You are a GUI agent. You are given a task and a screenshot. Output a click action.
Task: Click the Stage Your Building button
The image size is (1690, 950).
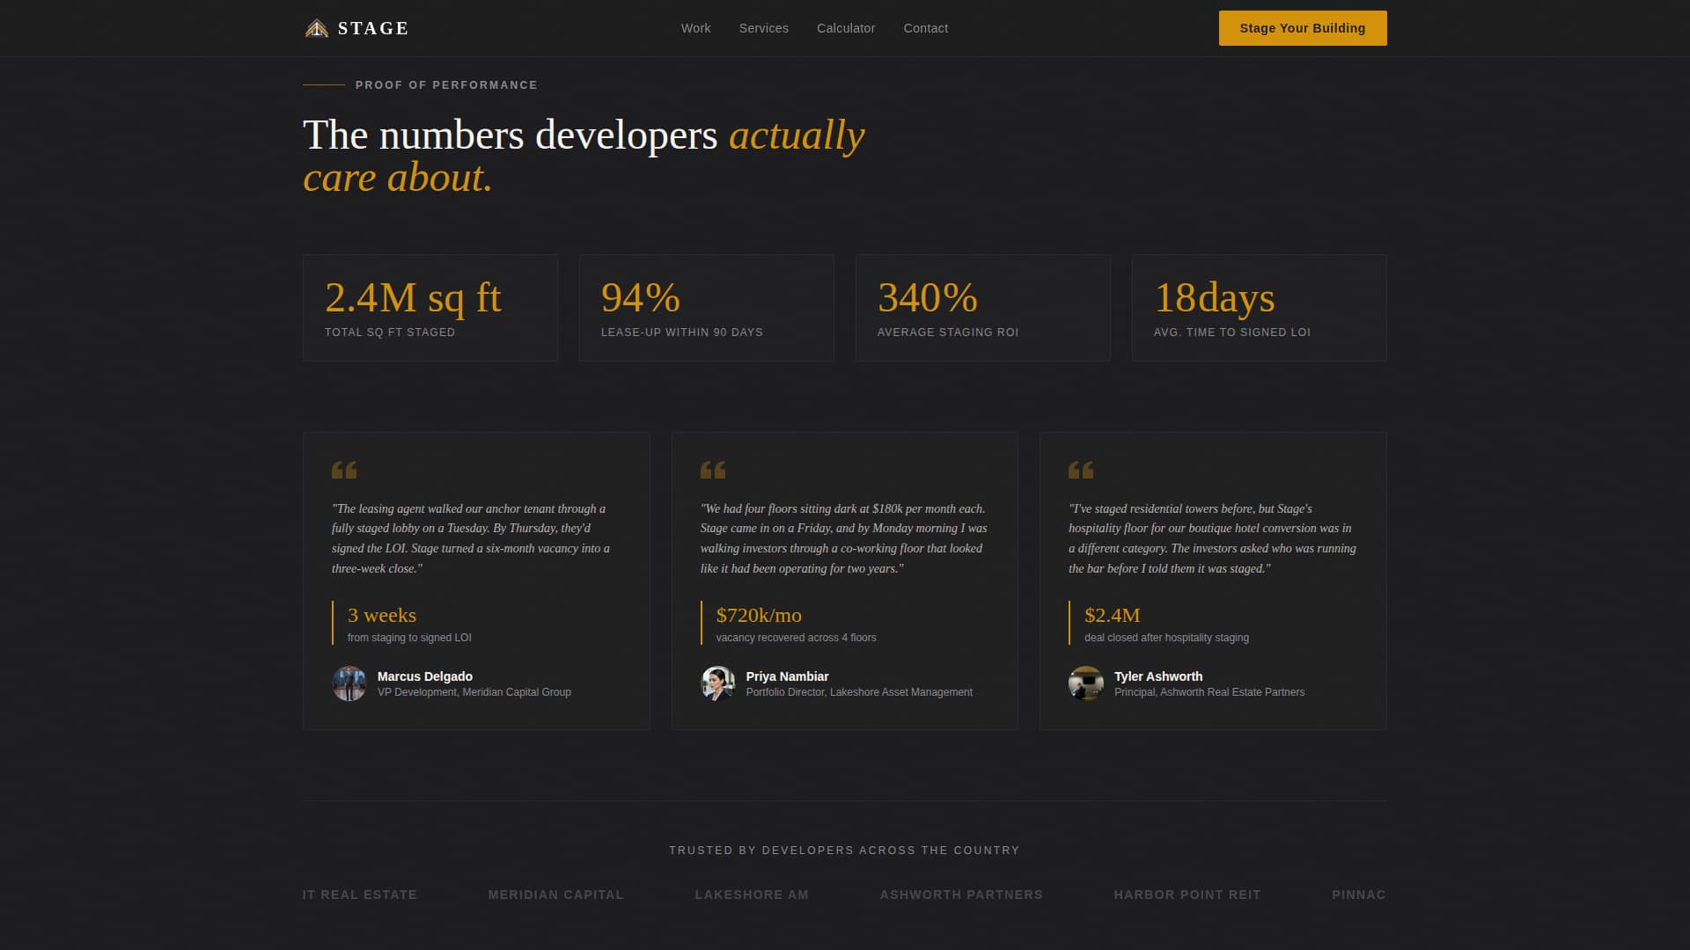(1302, 27)
